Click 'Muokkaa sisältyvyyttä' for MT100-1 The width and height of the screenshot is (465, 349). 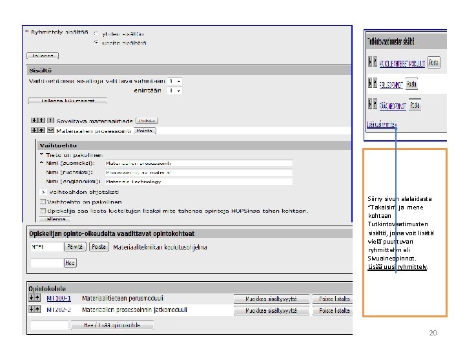271,299
